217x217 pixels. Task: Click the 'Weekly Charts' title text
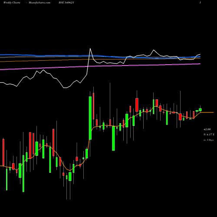pos(12,3)
